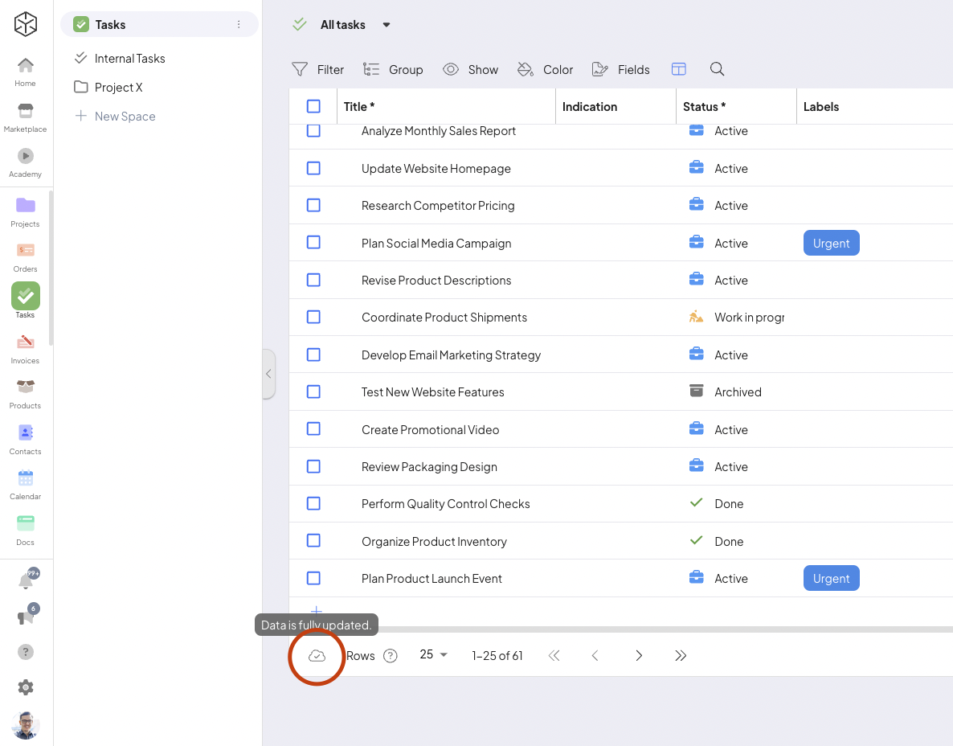Screen dimensions: 953x746
Task: Open the Internal Tasks space
Action: (x=129, y=59)
